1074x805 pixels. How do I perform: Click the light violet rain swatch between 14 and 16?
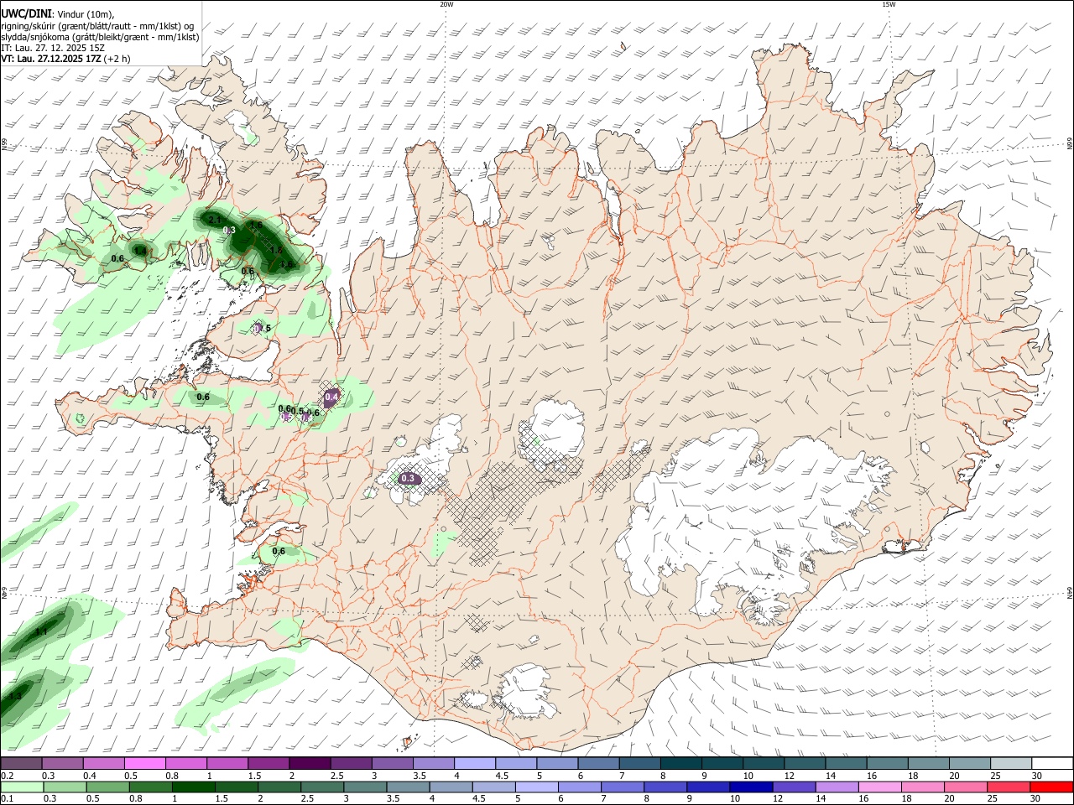click(x=837, y=787)
